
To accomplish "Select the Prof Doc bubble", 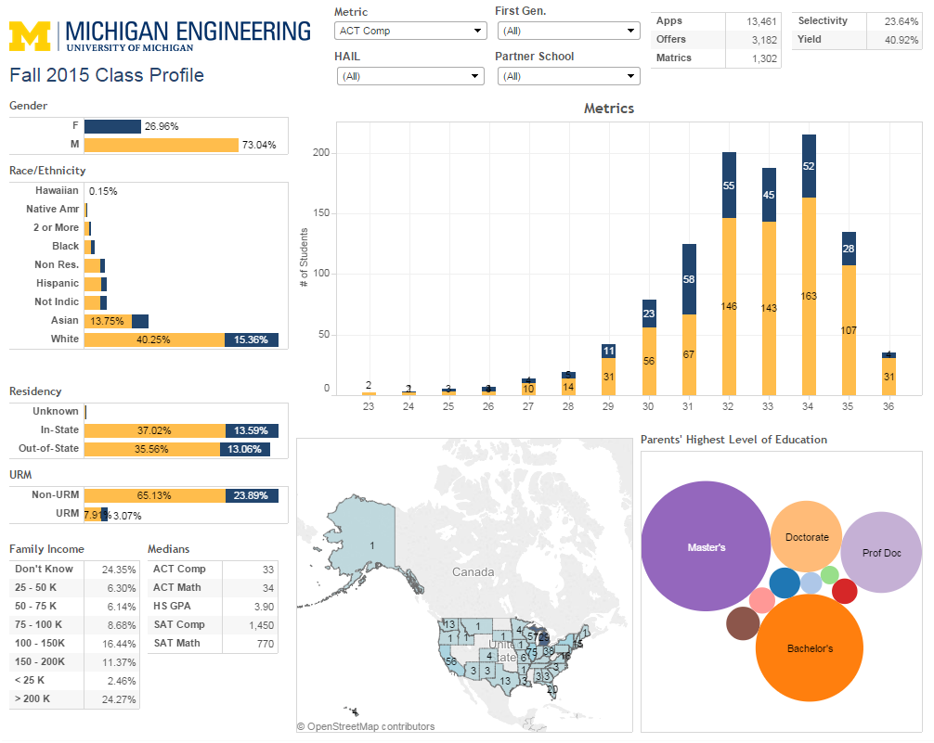I will click(881, 553).
